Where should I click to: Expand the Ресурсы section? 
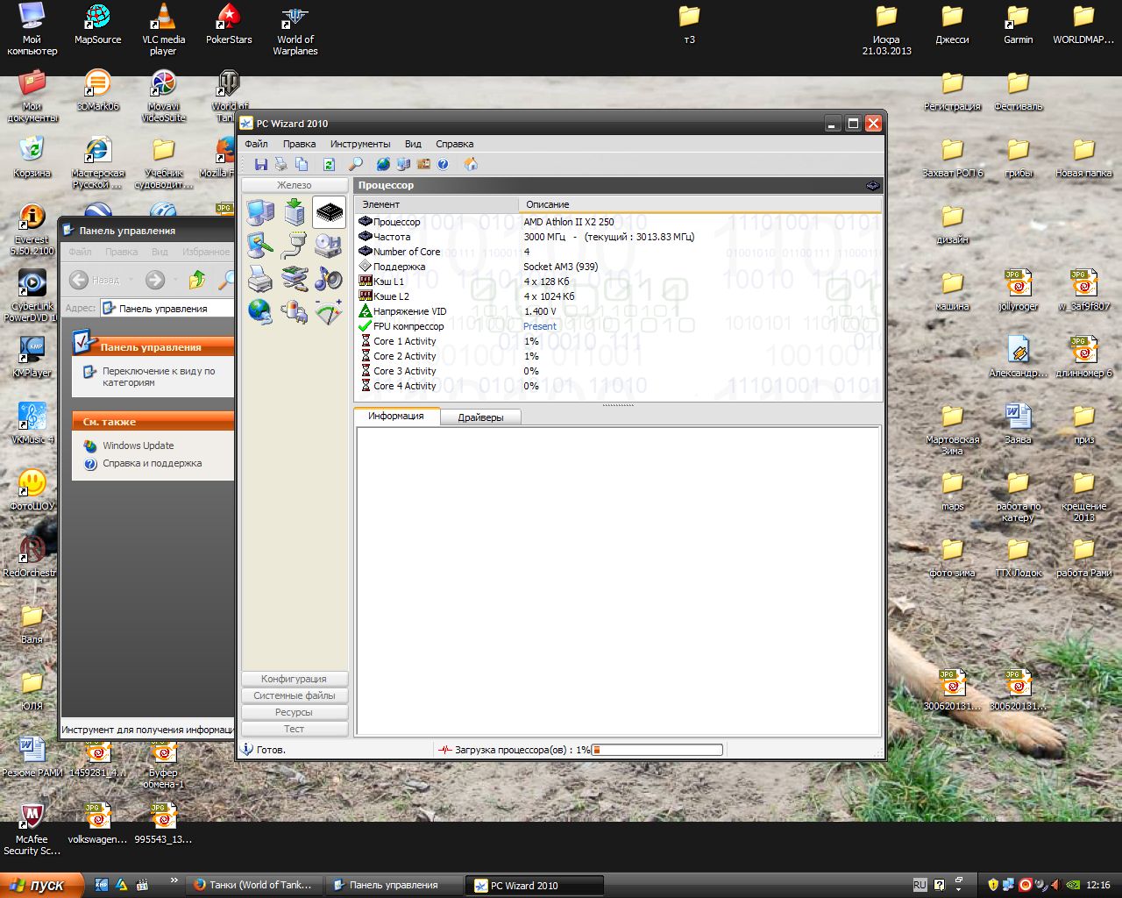click(x=294, y=712)
